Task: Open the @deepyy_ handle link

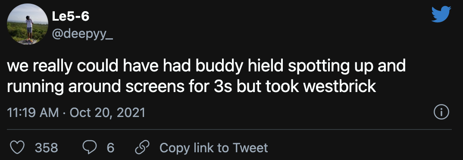Action: coord(82,36)
